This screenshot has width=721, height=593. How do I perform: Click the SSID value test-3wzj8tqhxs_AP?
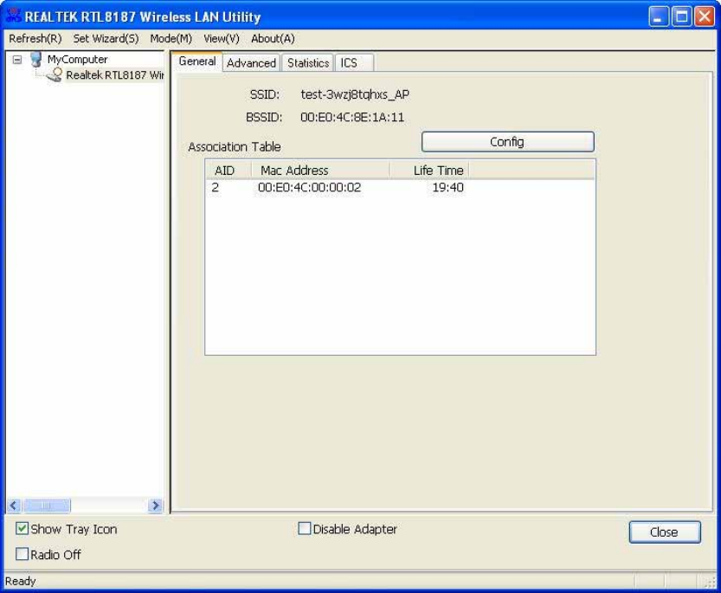point(355,94)
